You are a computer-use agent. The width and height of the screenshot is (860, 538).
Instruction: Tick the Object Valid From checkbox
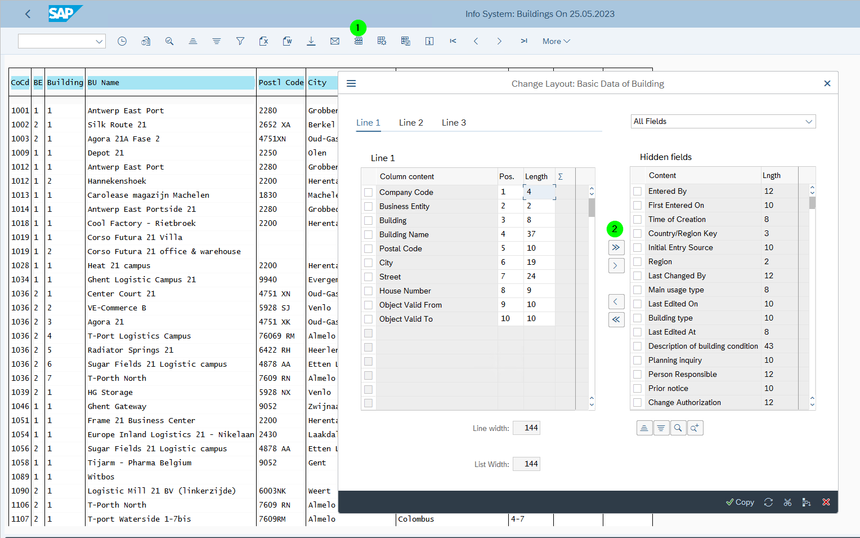tap(369, 305)
